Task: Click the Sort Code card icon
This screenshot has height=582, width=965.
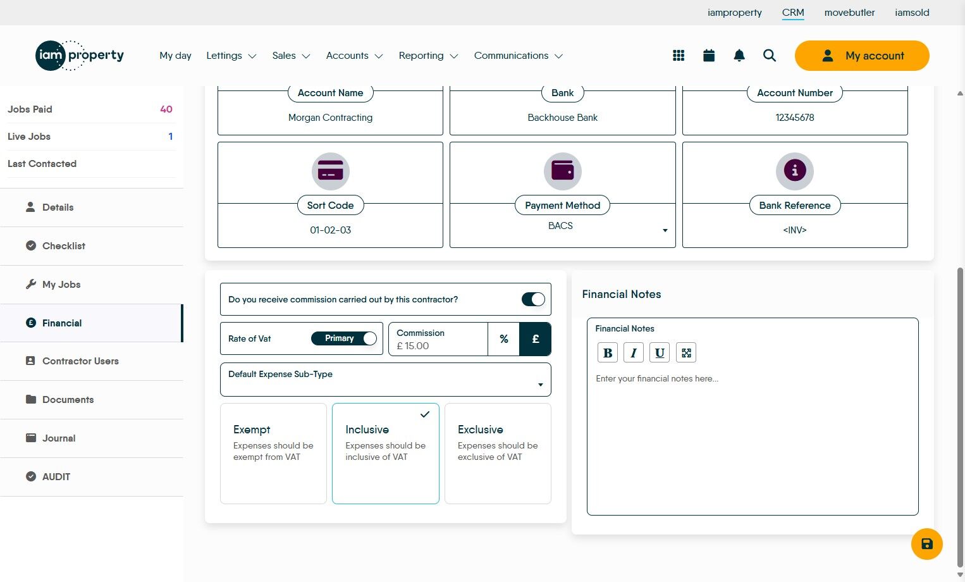Action: point(330,171)
